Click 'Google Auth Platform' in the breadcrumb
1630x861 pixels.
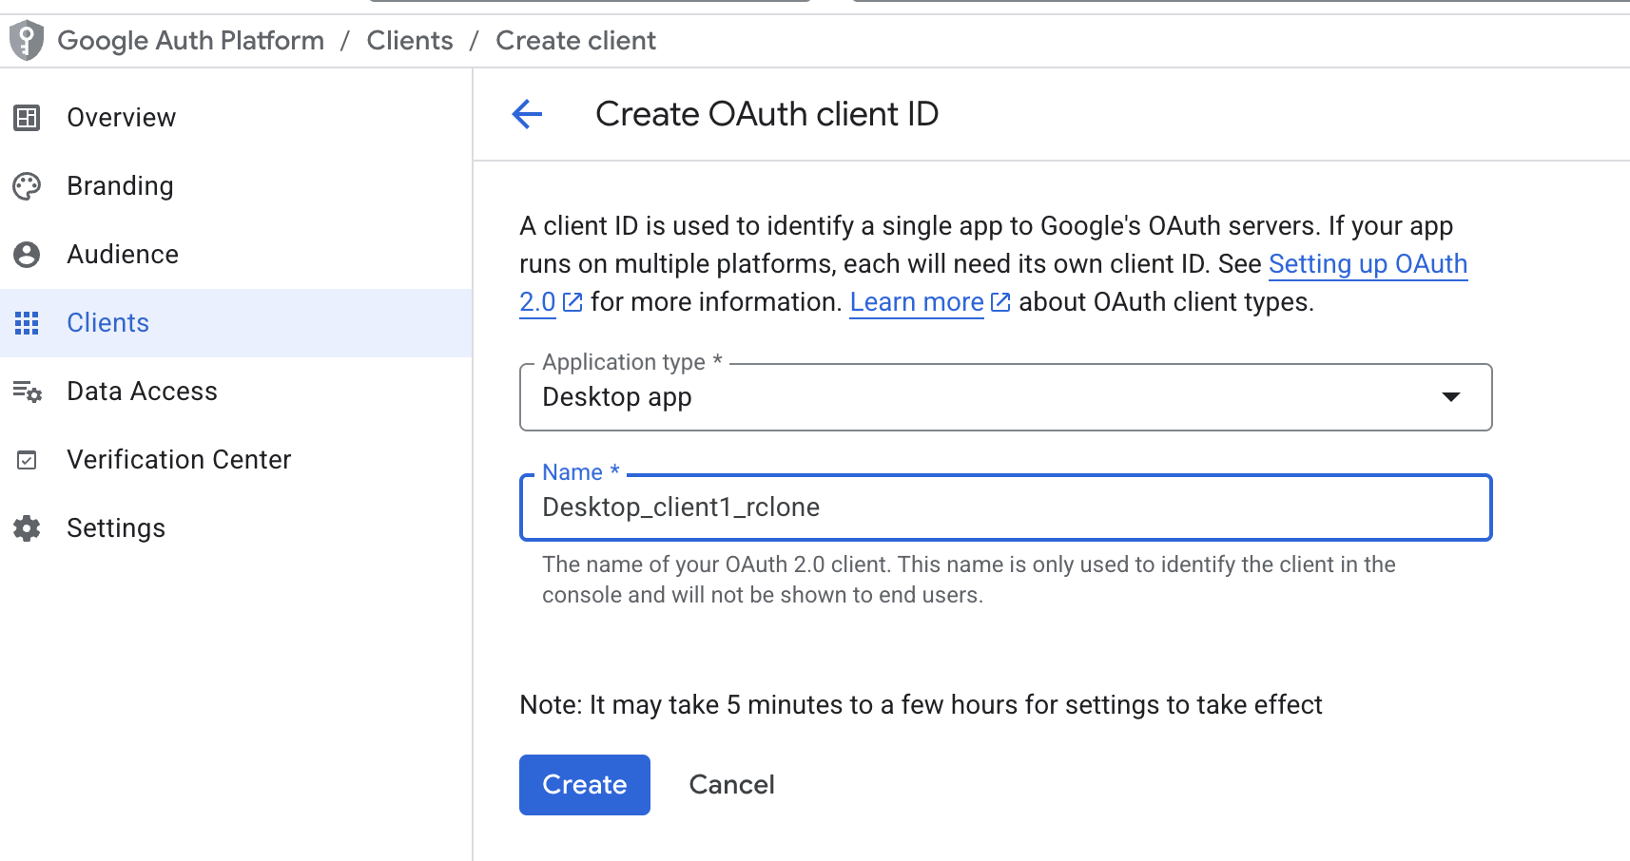point(191,41)
